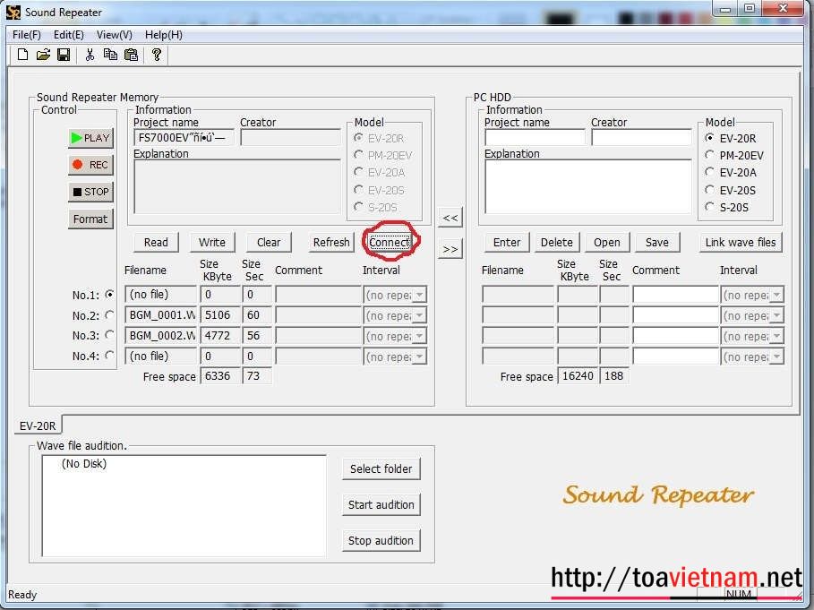
Task: Select the No.2 memory slot radio button
Action: (109, 314)
